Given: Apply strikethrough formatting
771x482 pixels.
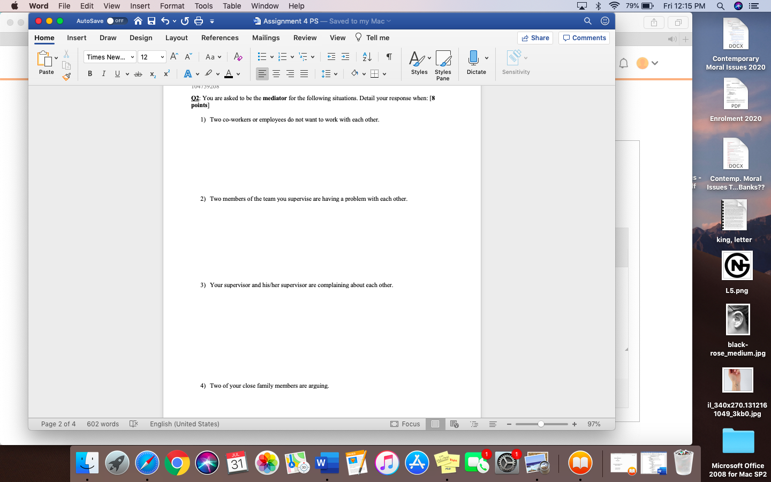Looking at the screenshot, I should pos(138,73).
